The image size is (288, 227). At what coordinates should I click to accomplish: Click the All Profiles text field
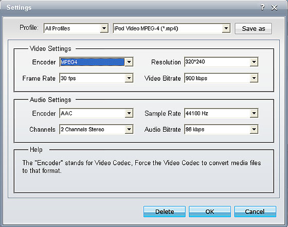pos(72,28)
